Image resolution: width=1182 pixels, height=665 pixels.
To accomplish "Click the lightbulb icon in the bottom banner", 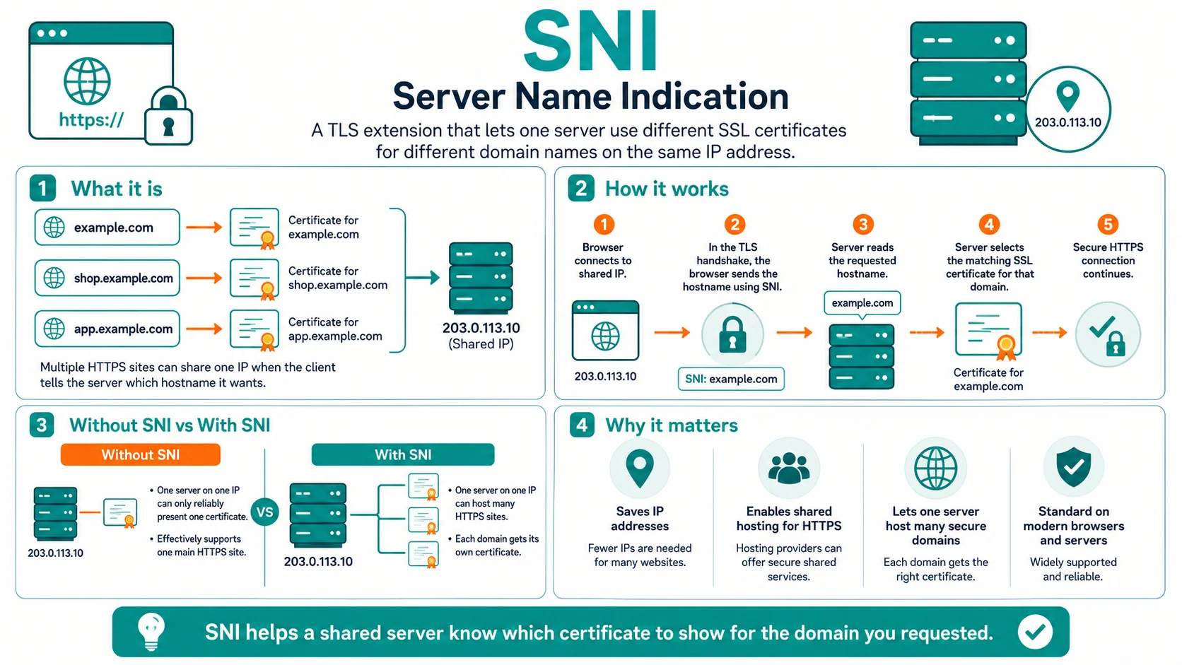I will coord(151,631).
